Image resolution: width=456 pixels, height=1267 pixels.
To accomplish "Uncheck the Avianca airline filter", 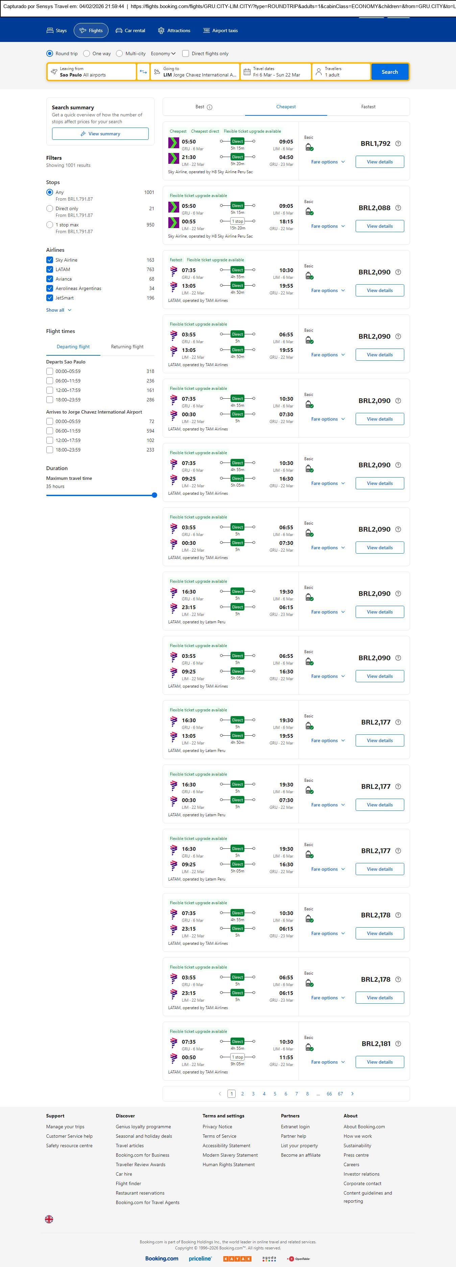I will (50, 279).
